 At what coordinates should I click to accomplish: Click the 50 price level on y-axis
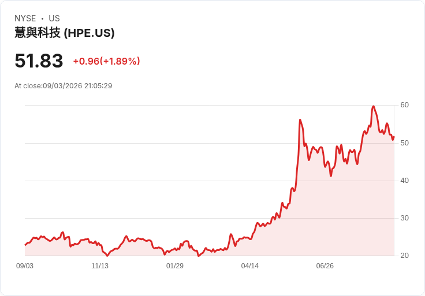404,143
